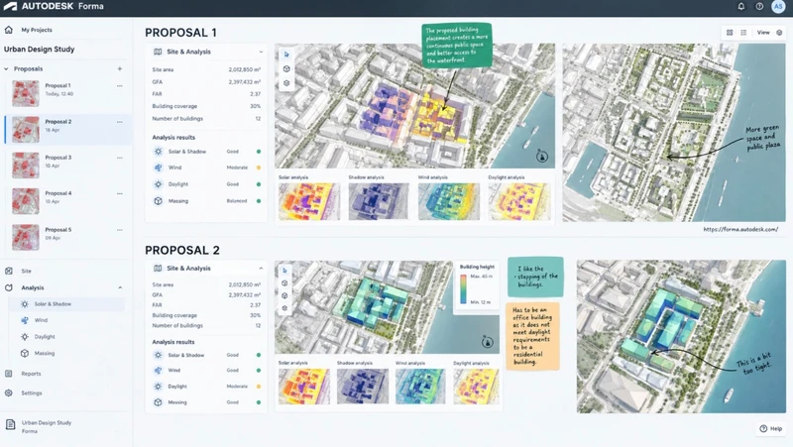
Task: Select Proposal 3 in the proposals list
Action: (x=68, y=165)
